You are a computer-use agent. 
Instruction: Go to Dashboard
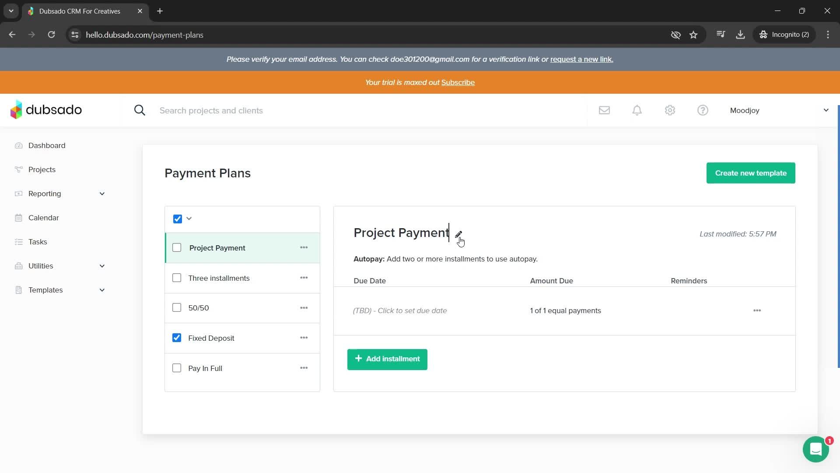[x=47, y=145]
